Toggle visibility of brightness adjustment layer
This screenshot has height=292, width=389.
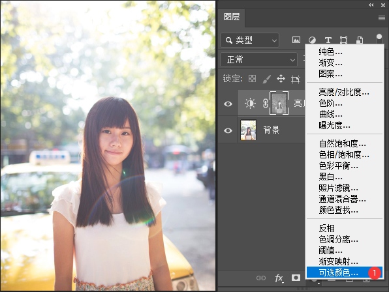point(228,104)
